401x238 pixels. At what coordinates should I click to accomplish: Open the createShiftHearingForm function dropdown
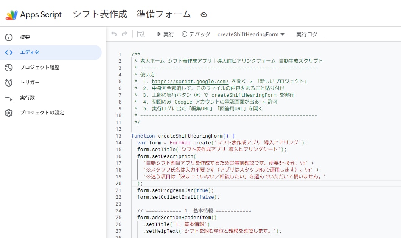(251, 34)
